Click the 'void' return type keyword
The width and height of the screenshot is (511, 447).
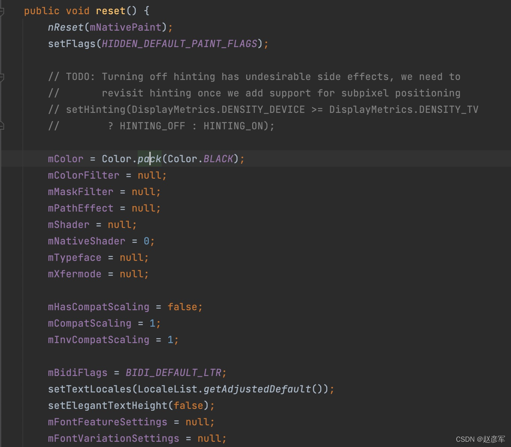(x=77, y=11)
